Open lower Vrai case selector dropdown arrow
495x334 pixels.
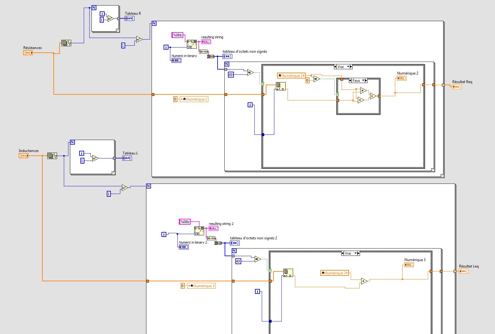click(355, 253)
